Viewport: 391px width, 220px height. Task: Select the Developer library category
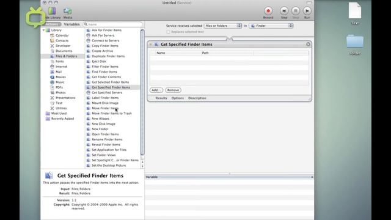click(x=63, y=46)
